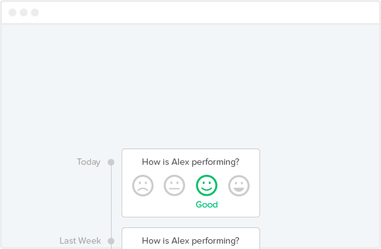Select the Today timeline marker dot
381x249 pixels.
(111, 162)
